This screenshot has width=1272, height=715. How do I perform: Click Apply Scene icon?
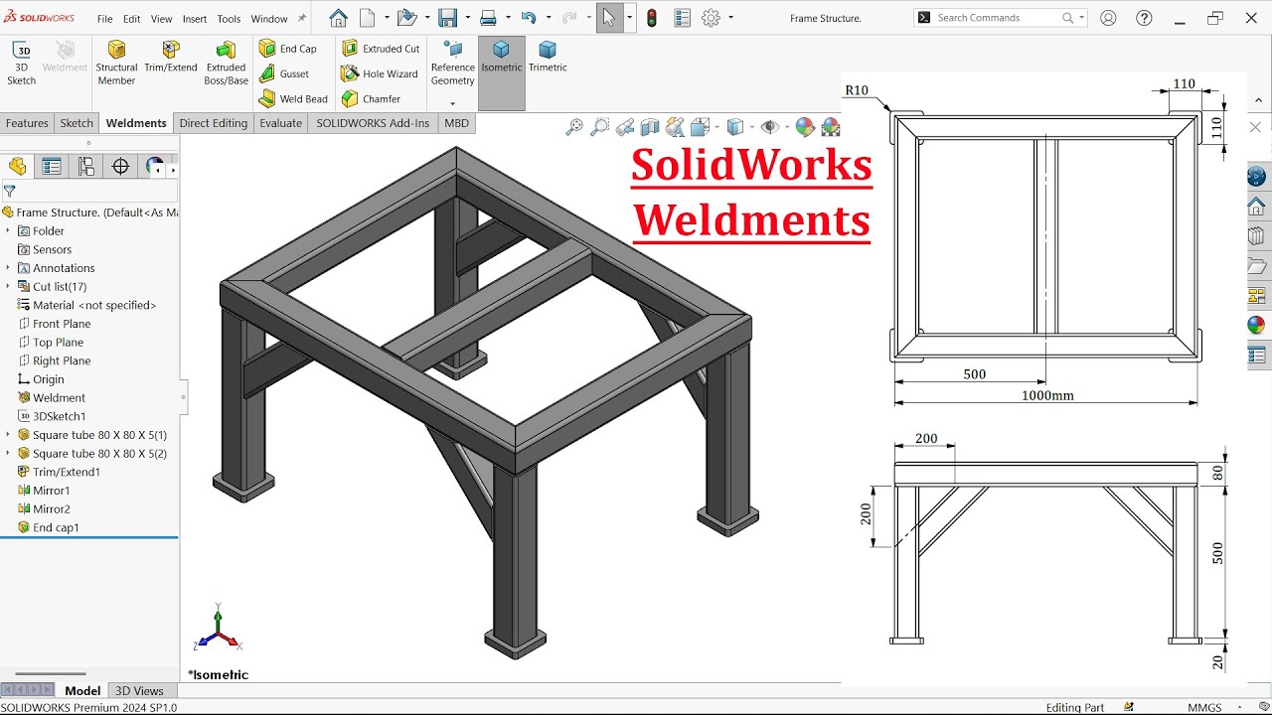click(x=831, y=127)
